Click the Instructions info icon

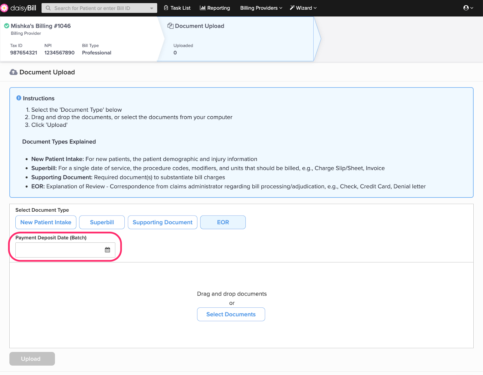pyautogui.click(x=19, y=98)
